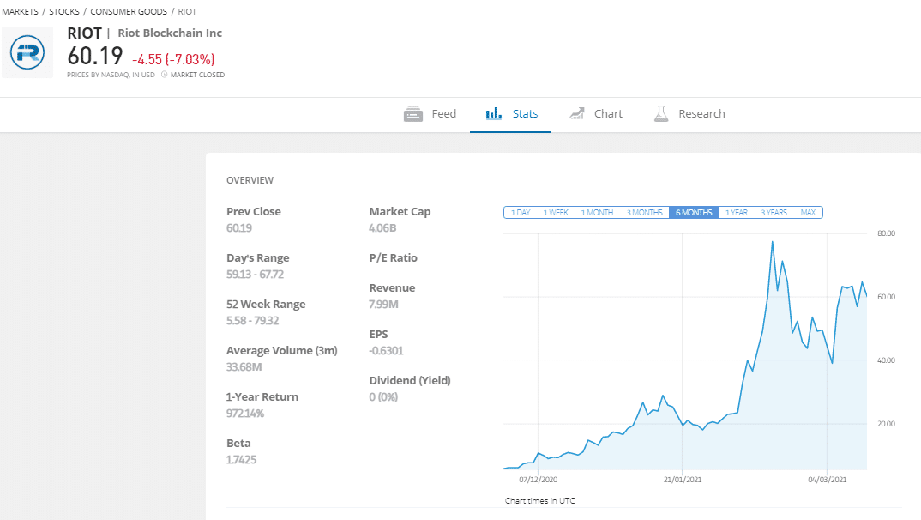Select the 1 YEAR chart range
921x520 pixels.
(737, 213)
